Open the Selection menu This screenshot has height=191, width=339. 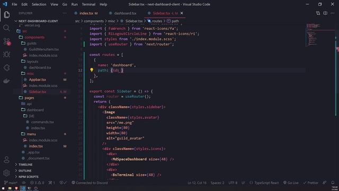coord(39,4)
